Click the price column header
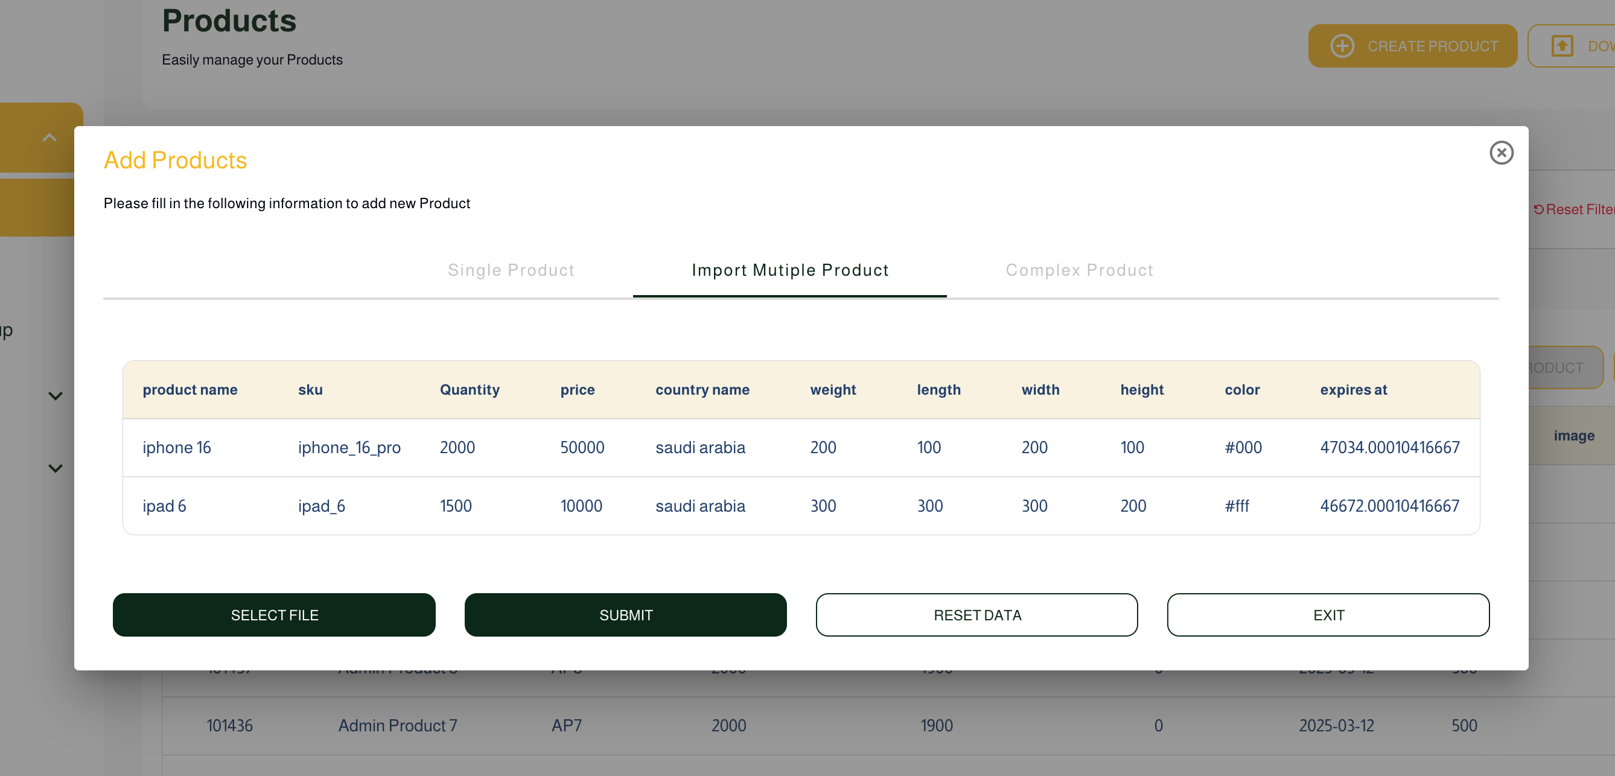The image size is (1615, 776). click(x=578, y=390)
